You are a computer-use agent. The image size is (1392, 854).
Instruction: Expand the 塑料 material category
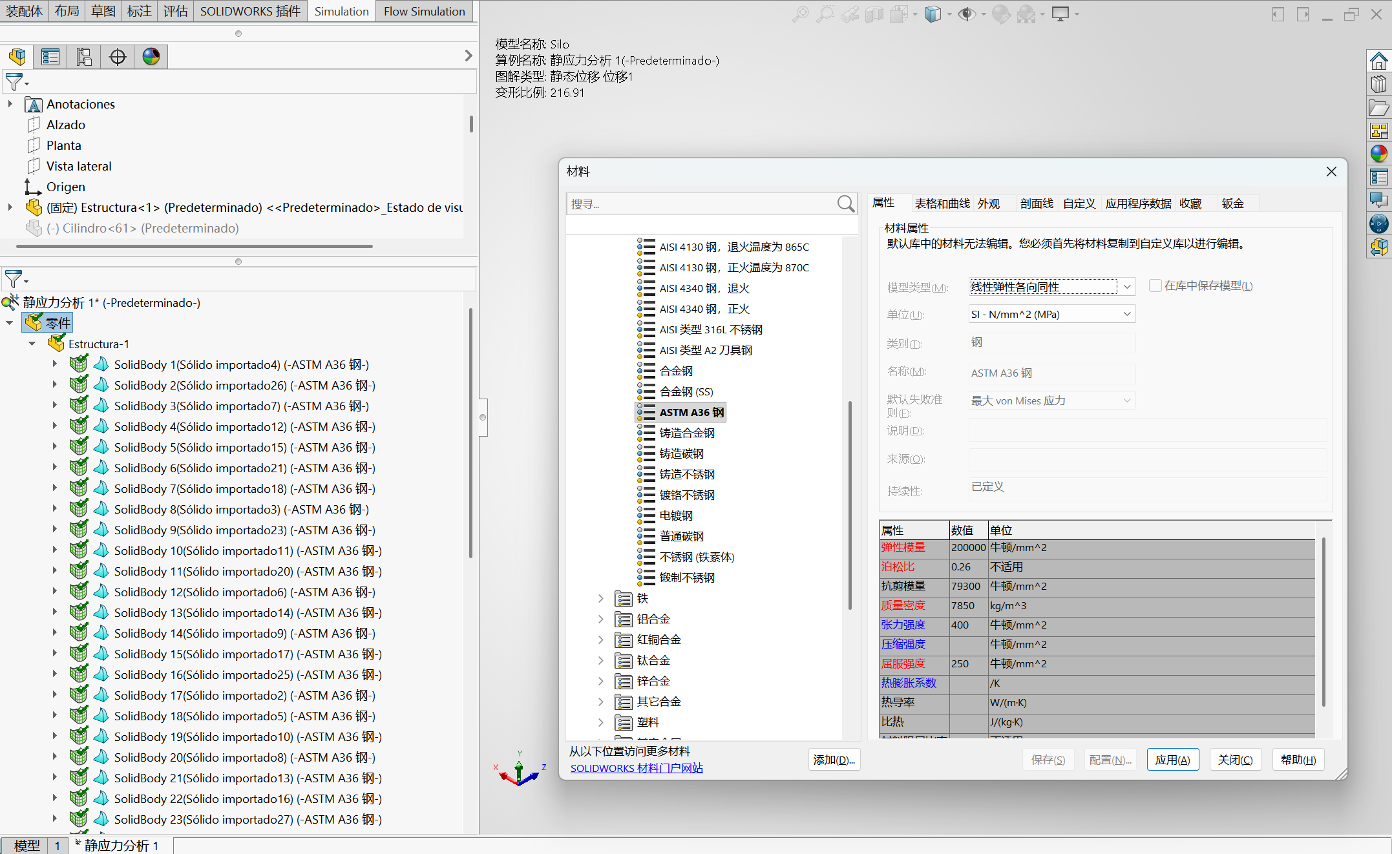(x=600, y=723)
